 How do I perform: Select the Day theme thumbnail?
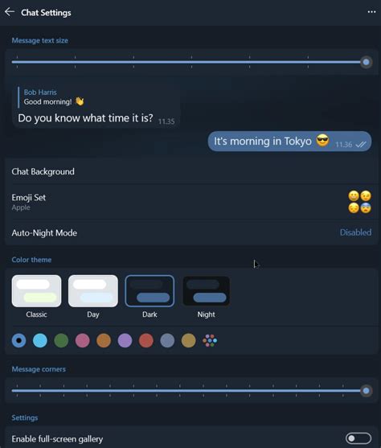pyautogui.click(x=93, y=291)
